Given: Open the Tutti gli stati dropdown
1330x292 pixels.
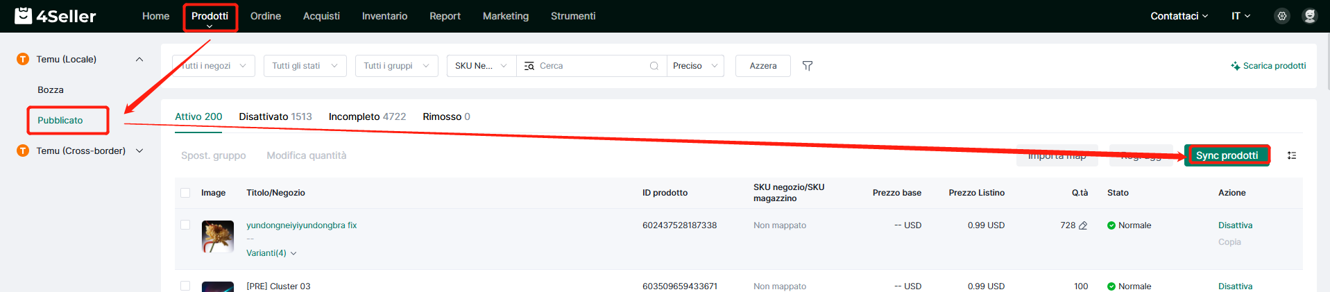Looking at the screenshot, I should (305, 66).
